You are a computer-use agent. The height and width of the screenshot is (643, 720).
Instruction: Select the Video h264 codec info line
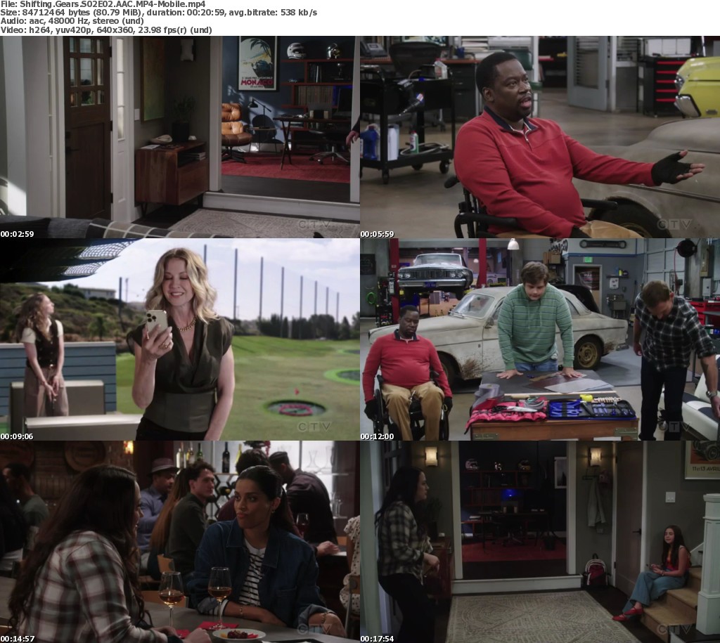(x=105, y=30)
